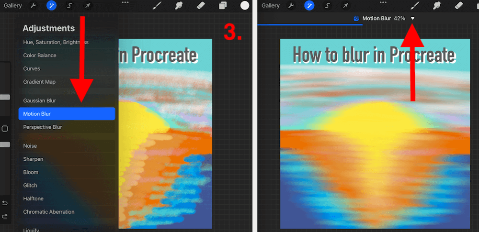479x232 pixels.
Task: Tap Adjustments magic wand icon in left screen
Action: pos(51,5)
